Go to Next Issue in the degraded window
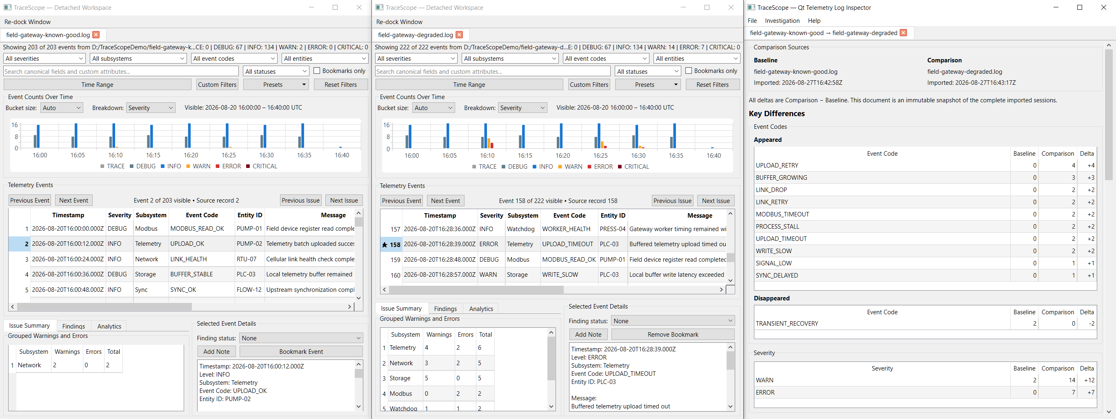This screenshot has width=1116, height=419. pos(716,201)
